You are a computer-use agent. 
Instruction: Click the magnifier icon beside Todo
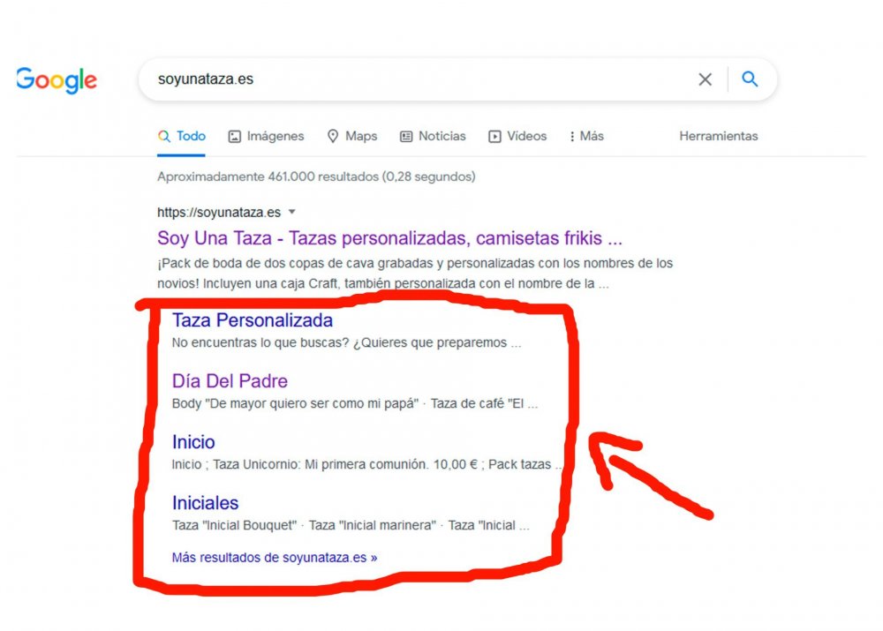164,136
